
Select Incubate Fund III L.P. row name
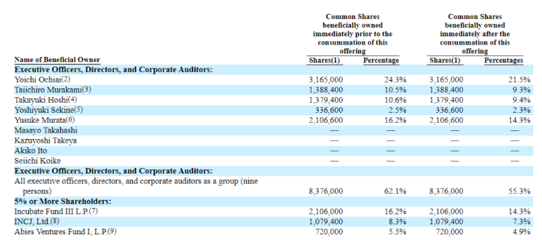[56, 212]
